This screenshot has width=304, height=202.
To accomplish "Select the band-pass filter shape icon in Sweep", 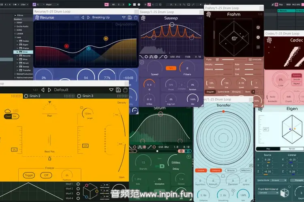I will (152, 57).
